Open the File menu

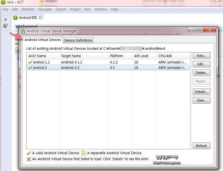click(6, 9)
